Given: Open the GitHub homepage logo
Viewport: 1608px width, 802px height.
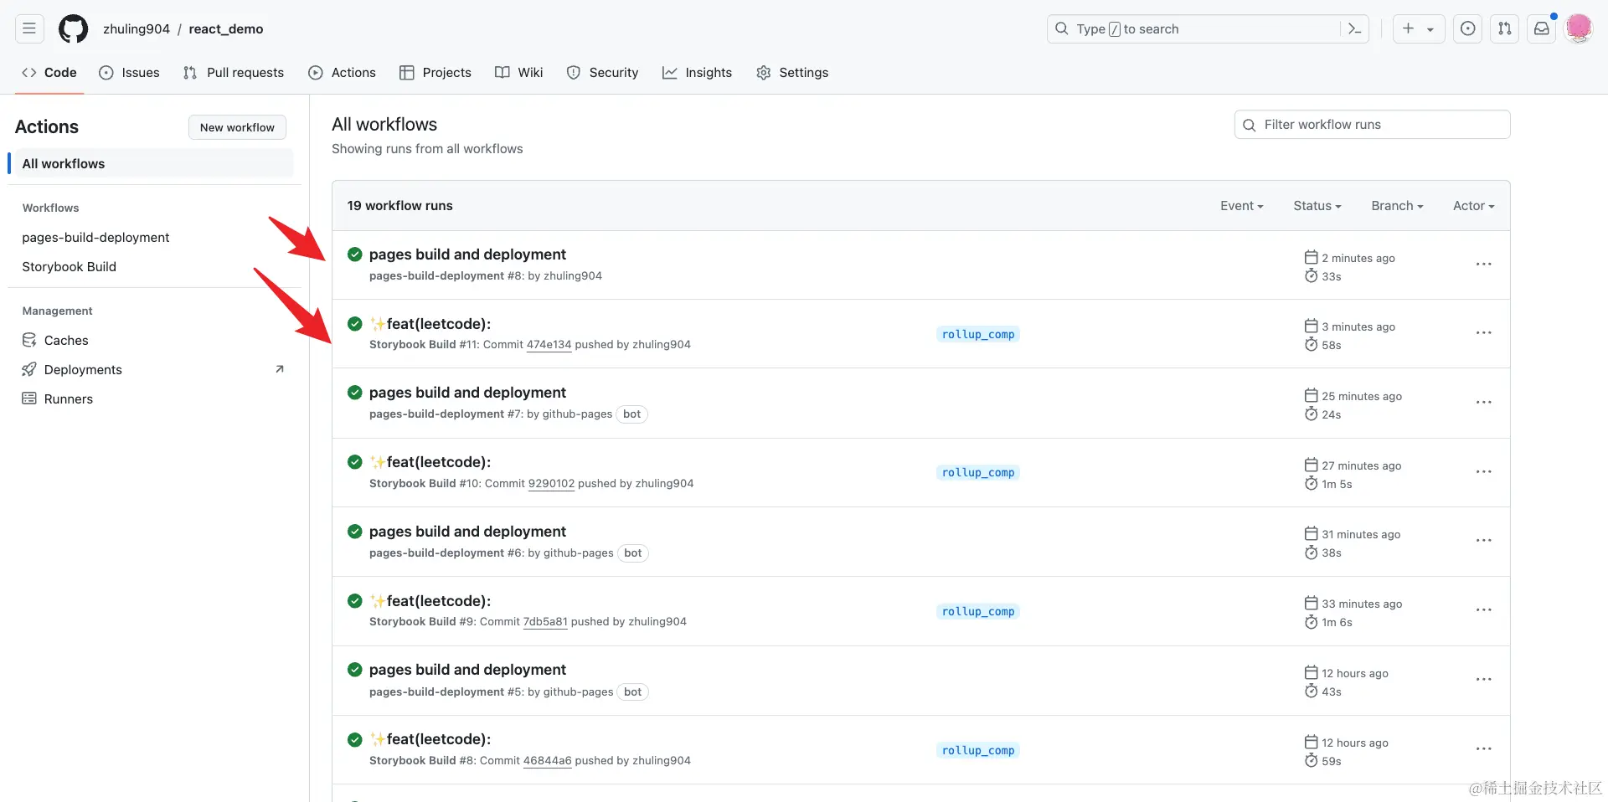Looking at the screenshot, I should pyautogui.click(x=73, y=29).
